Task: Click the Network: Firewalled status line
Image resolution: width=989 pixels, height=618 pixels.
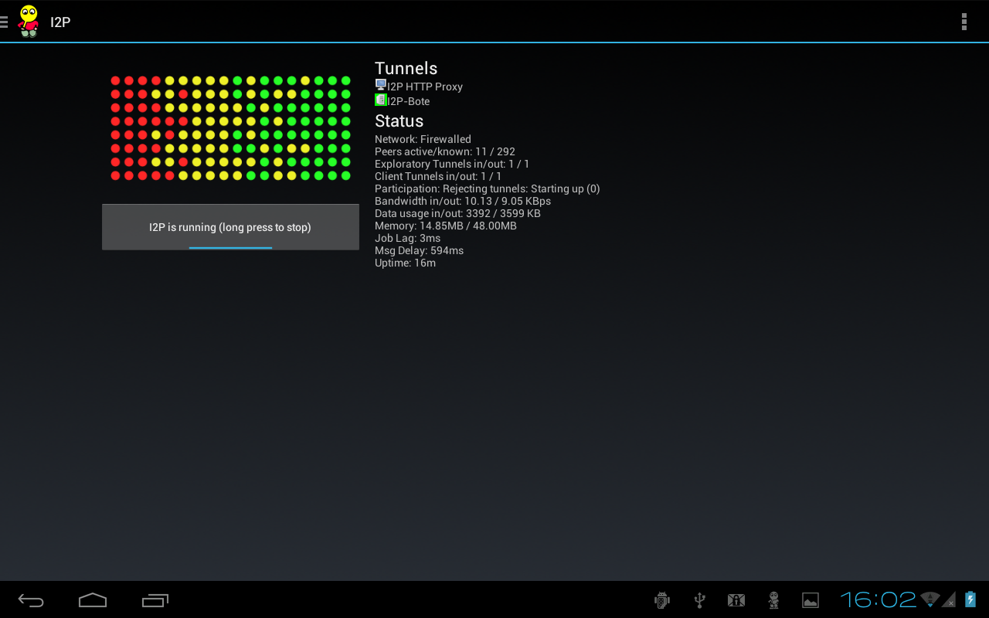Action: 423,139
